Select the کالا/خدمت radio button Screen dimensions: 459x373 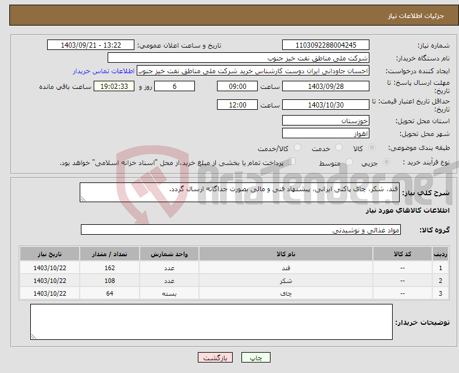coord(297,148)
